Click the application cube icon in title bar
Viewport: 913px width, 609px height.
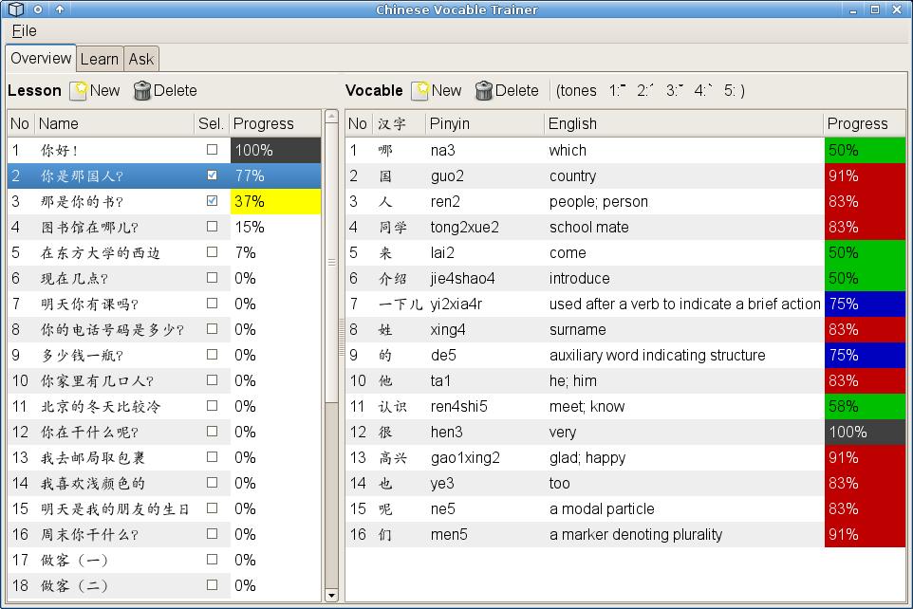click(15, 9)
